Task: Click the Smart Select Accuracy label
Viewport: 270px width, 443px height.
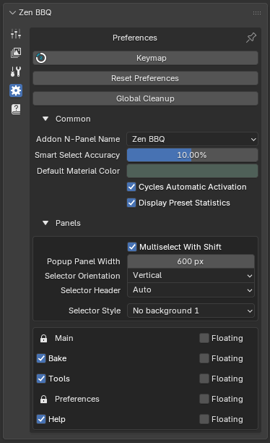Action: tap(77, 155)
